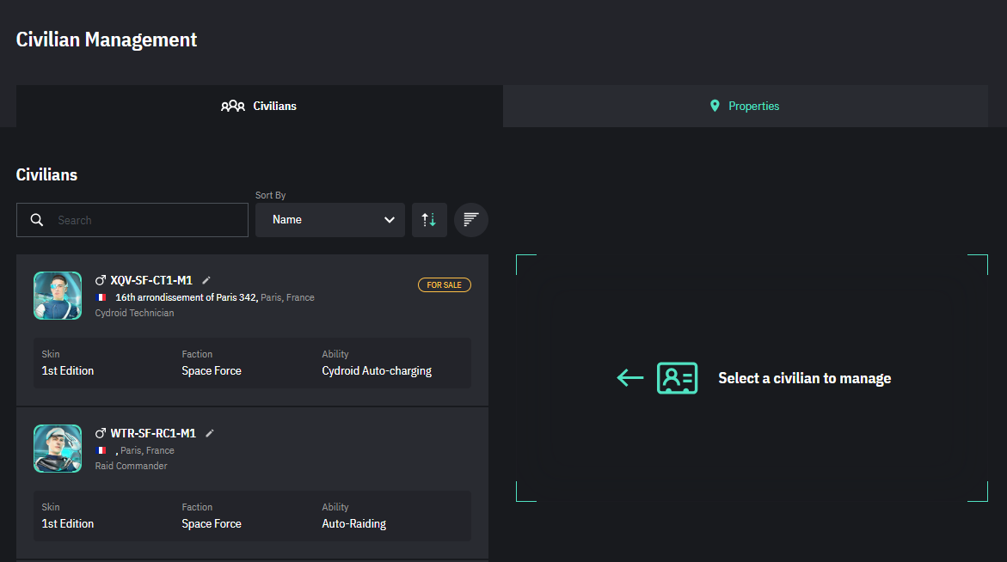Open the filter list icon button
Viewport: 1007px width, 562px height.
[x=470, y=220]
